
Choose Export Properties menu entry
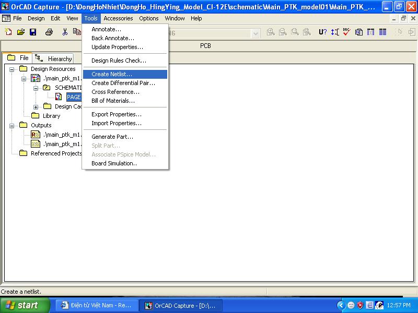point(125,114)
